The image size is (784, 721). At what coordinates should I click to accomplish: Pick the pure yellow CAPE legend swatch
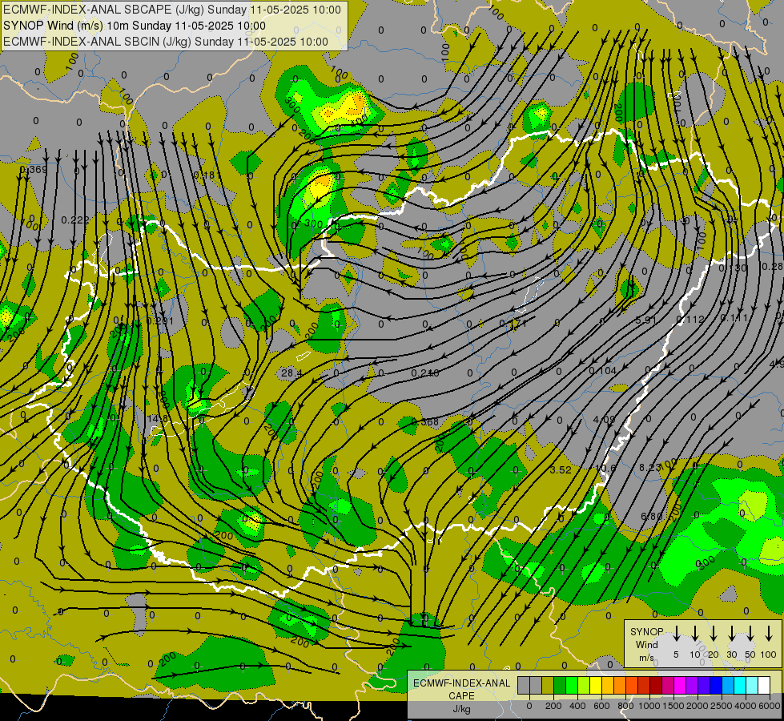click(x=596, y=686)
